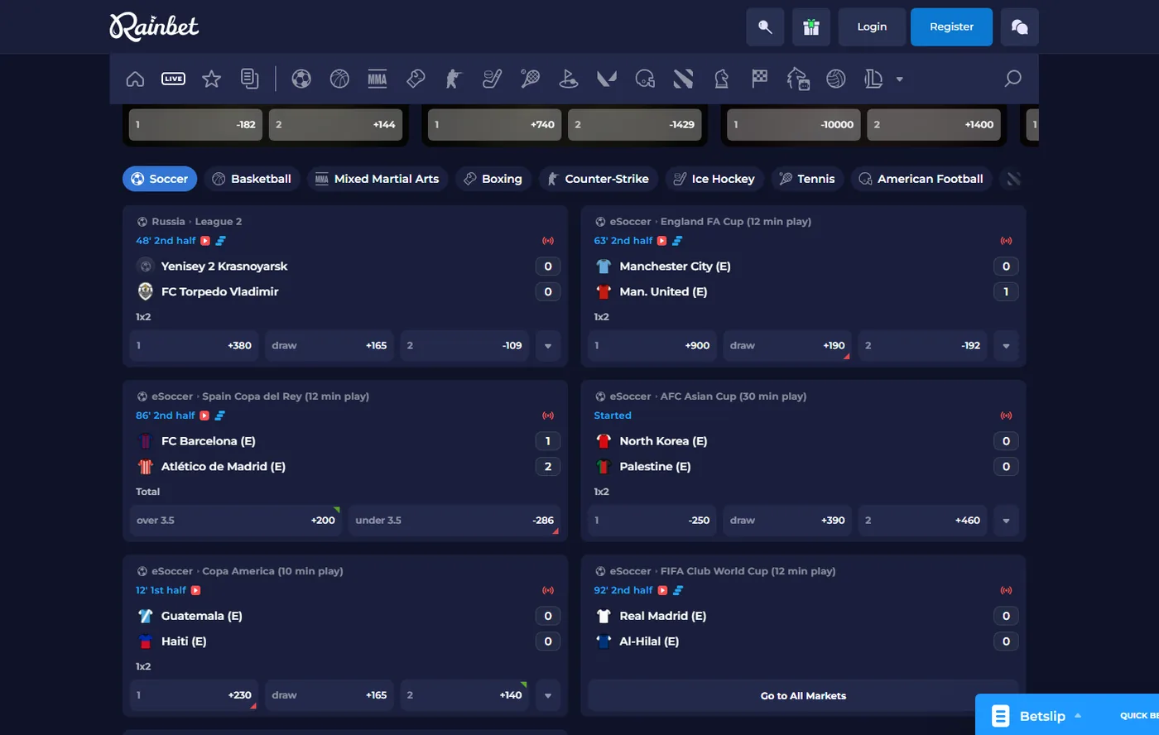Select the ice hockey icon in top bar
This screenshot has width=1159, height=735.
click(x=492, y=79)
